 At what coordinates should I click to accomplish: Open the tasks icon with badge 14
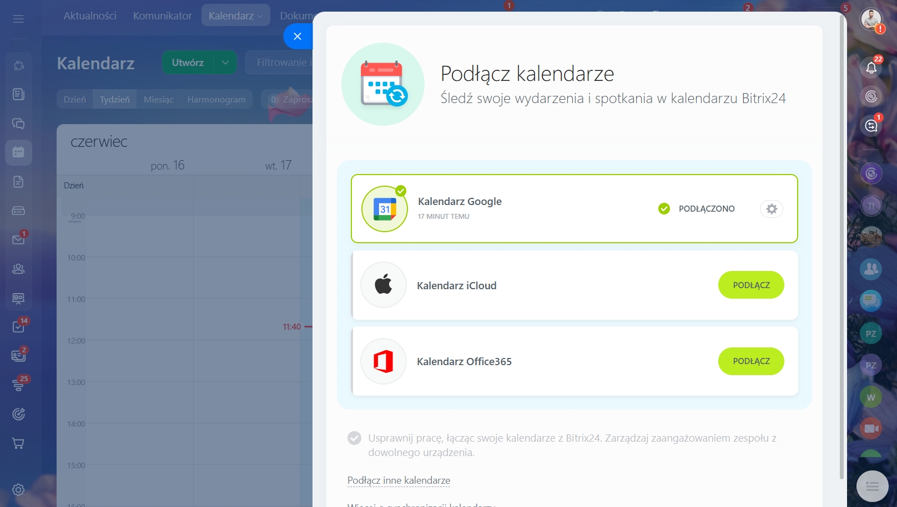point(18,326)
